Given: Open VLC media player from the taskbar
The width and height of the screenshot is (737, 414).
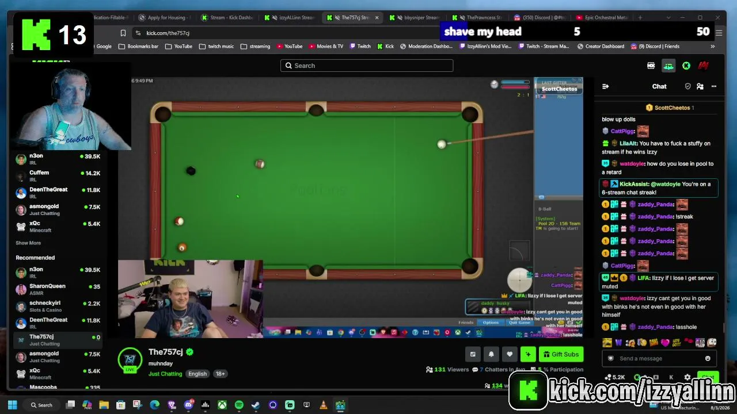Looking at the screenshot, I should pyautogui.click(x=324, y=405).
